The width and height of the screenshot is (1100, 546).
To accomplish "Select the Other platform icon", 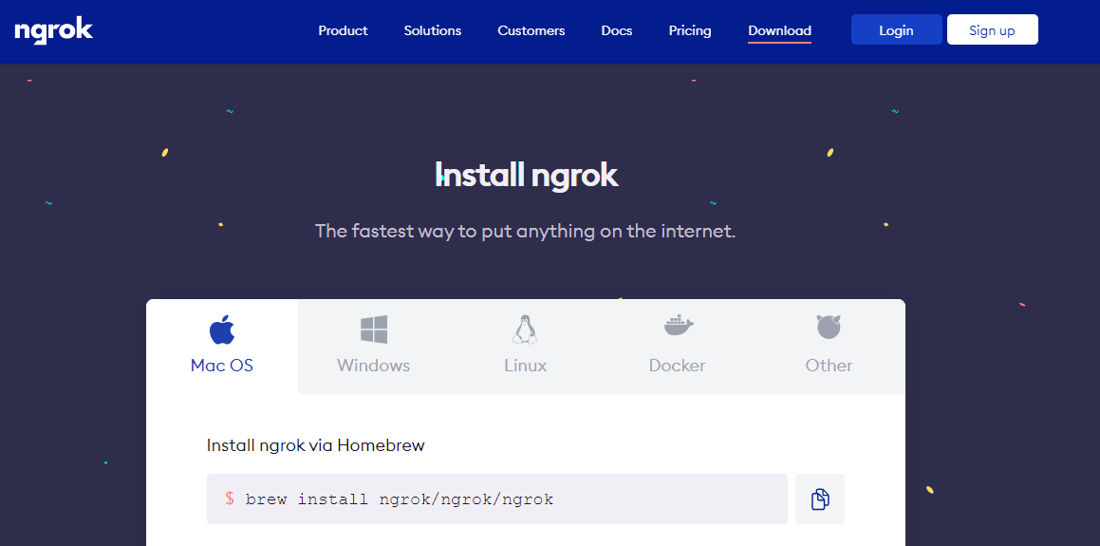I will click(x=829, y=327).
